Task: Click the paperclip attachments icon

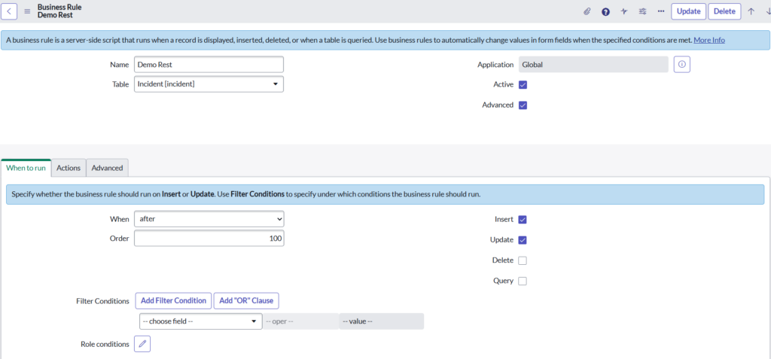Action: [x=587, y=11]
